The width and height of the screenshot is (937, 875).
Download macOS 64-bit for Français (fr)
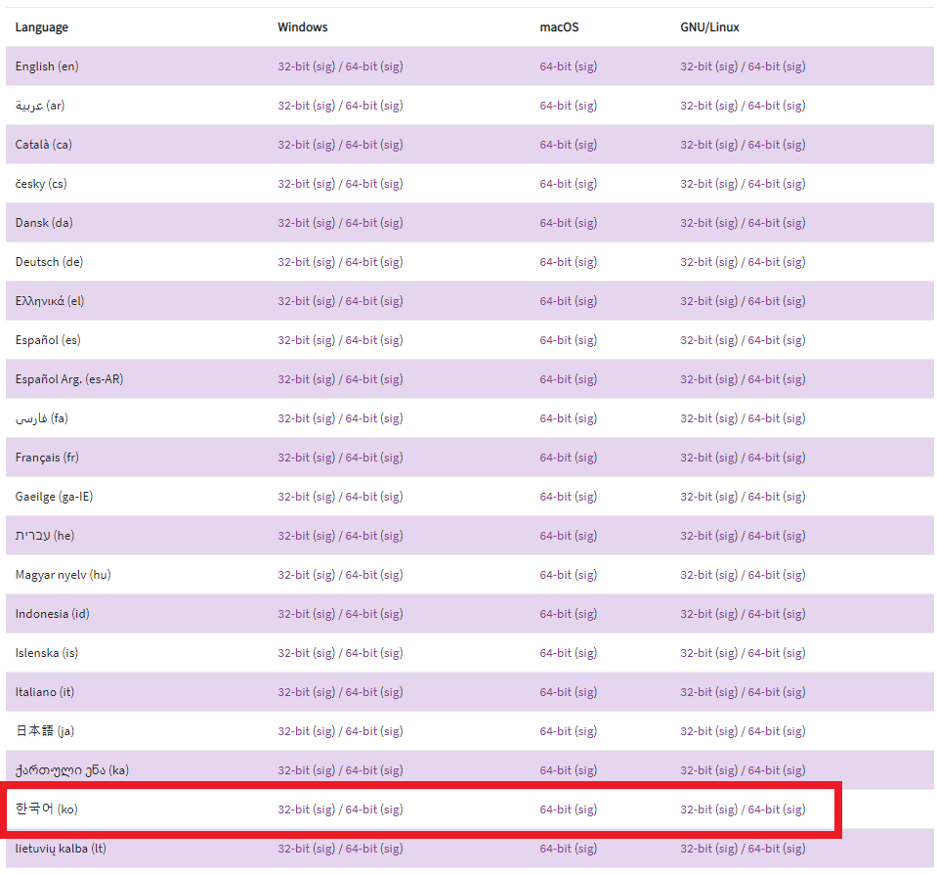pyautogui.click(x=555, y=457)
